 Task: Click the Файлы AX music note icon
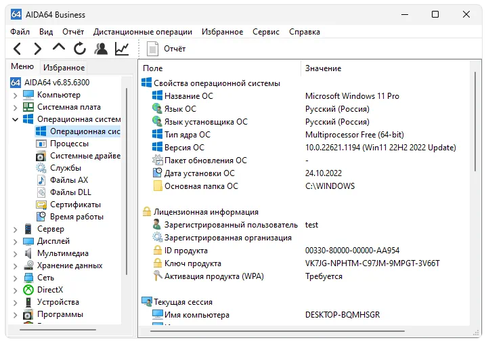click(41, 180)
